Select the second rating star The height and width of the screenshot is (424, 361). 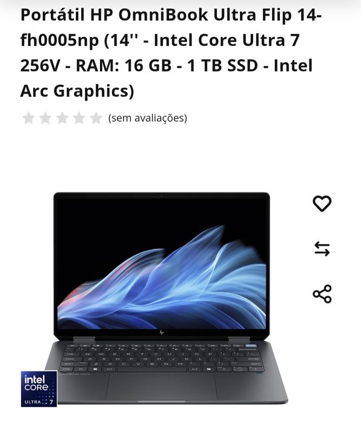(45, 118)
